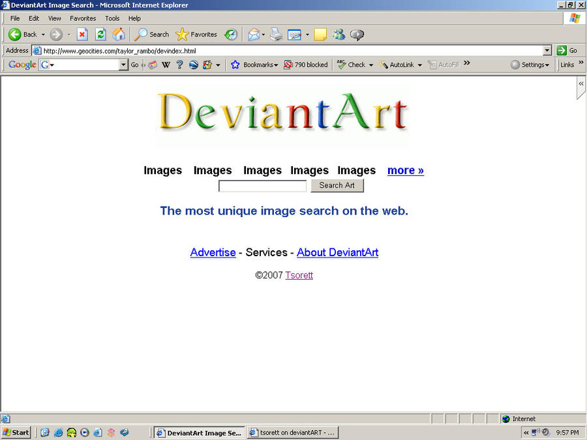Click the Print icon
This screenshot has width=587, height=440.
tap(275, 34)
